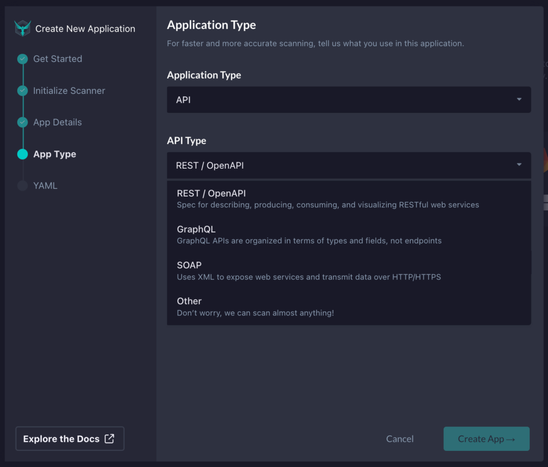This screenshot has width=548, height=467.
Task: Navigate to the YAML step
Action: [45, 185]
